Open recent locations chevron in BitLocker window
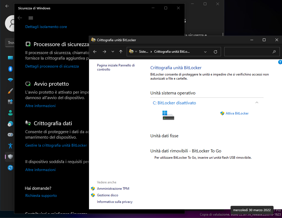The height and width of the screenshot is (218, 282). [x=113, y=52]
